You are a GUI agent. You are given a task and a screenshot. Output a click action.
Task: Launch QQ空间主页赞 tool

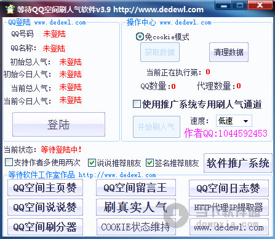[x=45, y=188]
